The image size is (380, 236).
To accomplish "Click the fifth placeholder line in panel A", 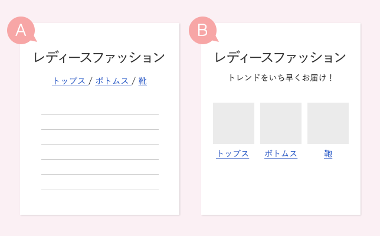I will coord(100,174).
